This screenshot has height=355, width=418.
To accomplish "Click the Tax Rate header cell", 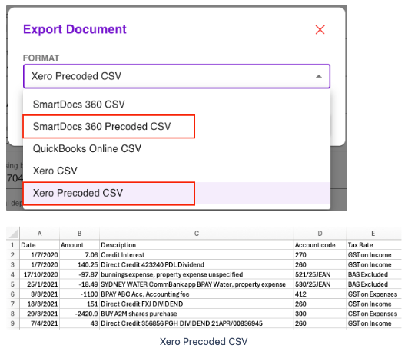I will pos(373,245).
